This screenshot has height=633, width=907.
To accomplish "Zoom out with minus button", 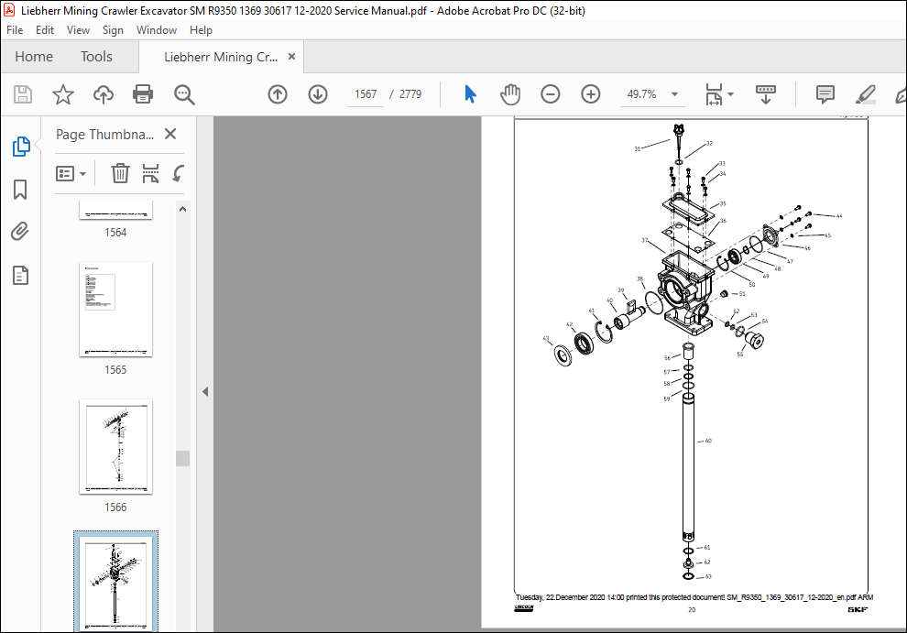I will (550, 94).
